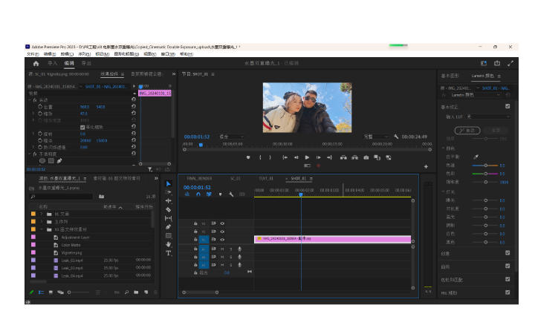
Task: Click the project panel search icon at bottom
Action: coord(126,292)
